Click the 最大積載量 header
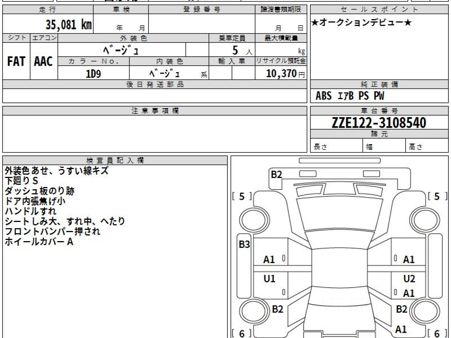 [281, 38]
